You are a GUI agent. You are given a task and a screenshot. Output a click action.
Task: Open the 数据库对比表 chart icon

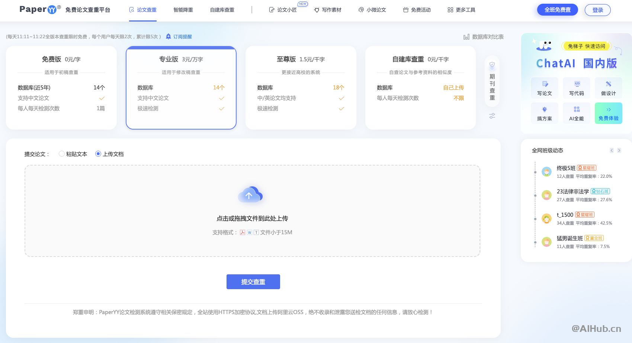pos(466,37)
